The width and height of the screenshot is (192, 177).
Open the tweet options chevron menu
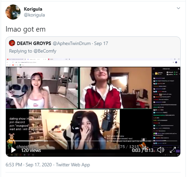coord(178,8)
